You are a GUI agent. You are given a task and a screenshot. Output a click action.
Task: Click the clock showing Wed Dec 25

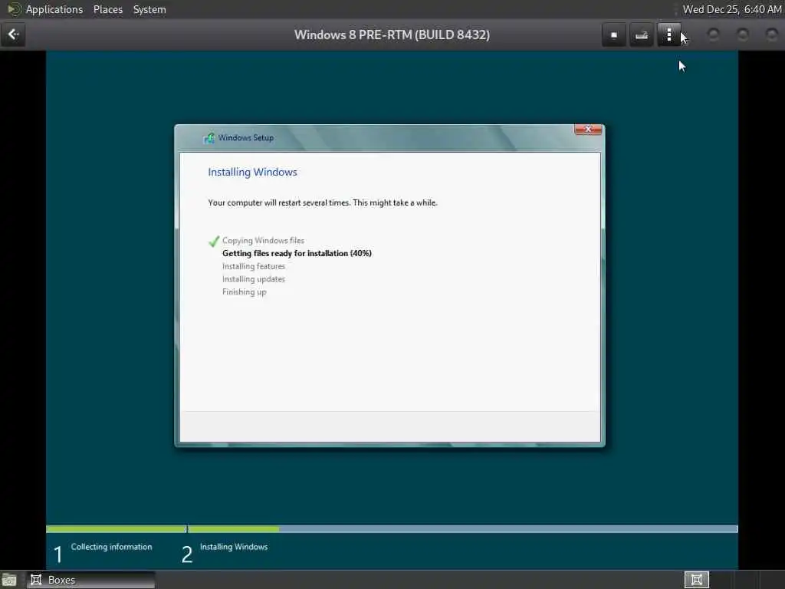pyautogui.click(x=732, y=9)
